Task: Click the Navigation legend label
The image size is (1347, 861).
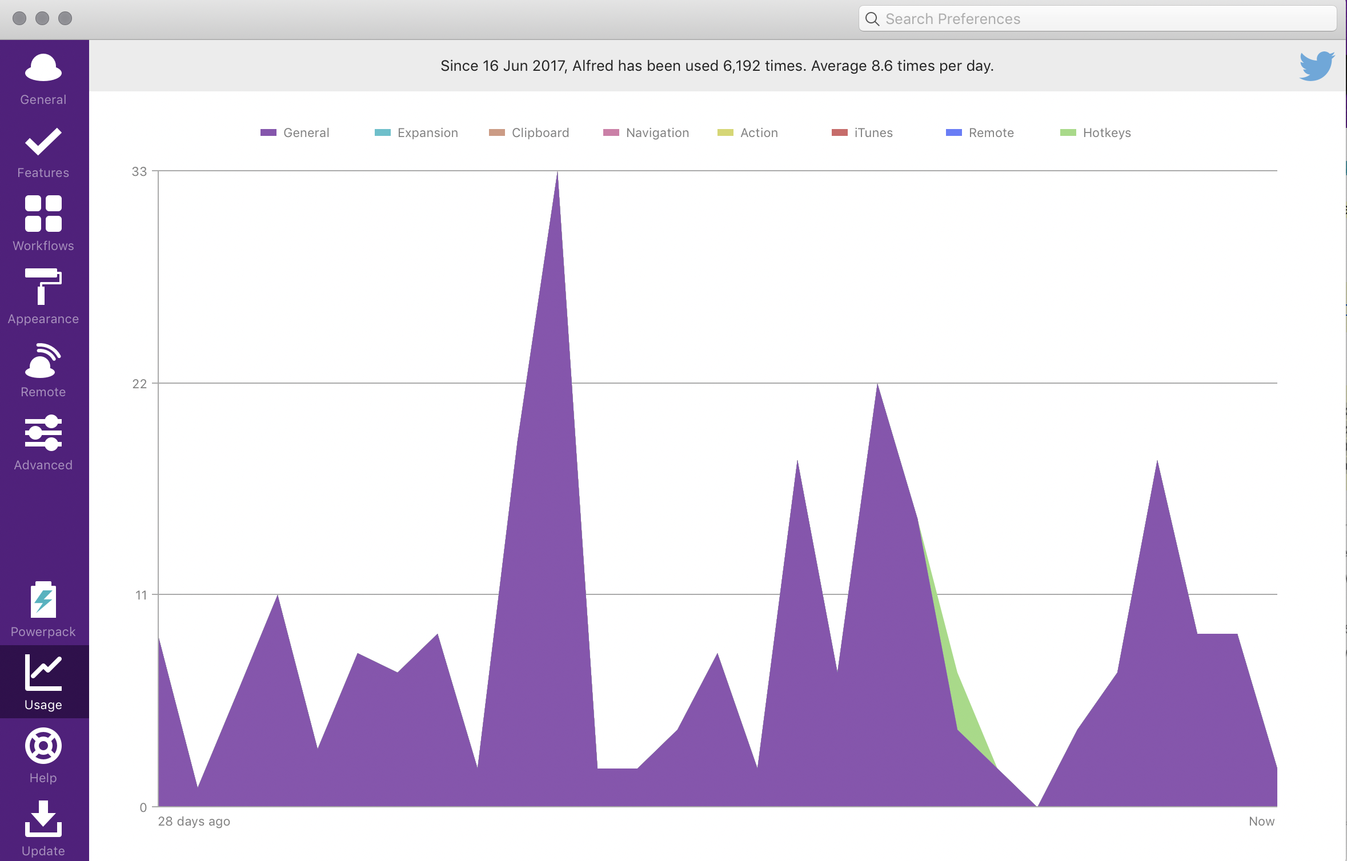Action: click(658, 132)
